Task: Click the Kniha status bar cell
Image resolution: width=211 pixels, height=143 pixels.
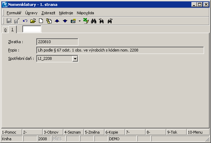Action: [x=12, y=139]
